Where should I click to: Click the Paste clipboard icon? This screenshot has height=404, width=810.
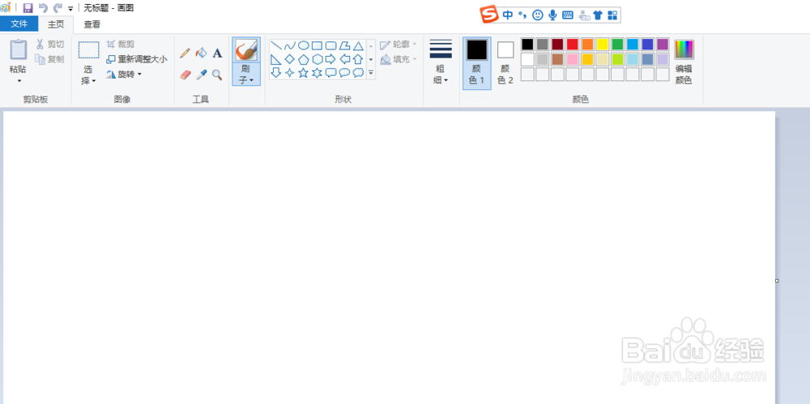tap(18, 49)
